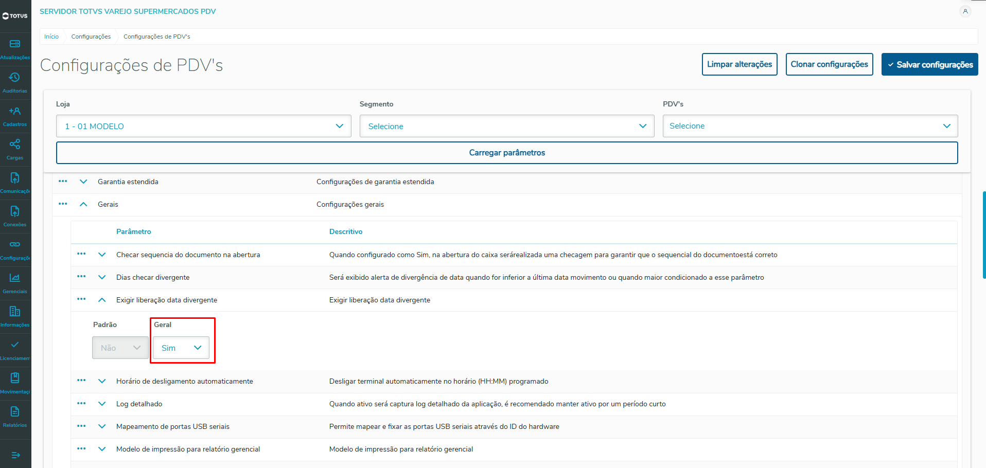This screenshot has height=468, width=986.
Task: Open options dots for Mapeamento de portas
Action: [81, 425]
